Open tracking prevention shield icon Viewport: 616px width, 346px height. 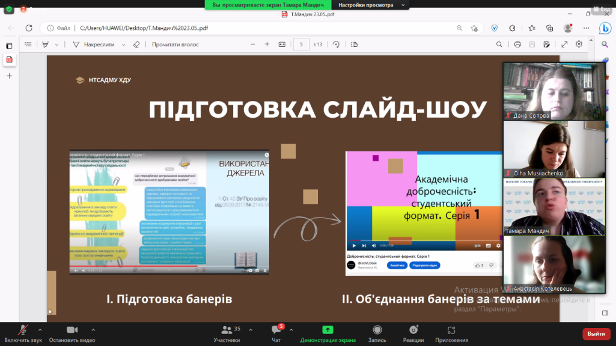click(x=494, y=28)
